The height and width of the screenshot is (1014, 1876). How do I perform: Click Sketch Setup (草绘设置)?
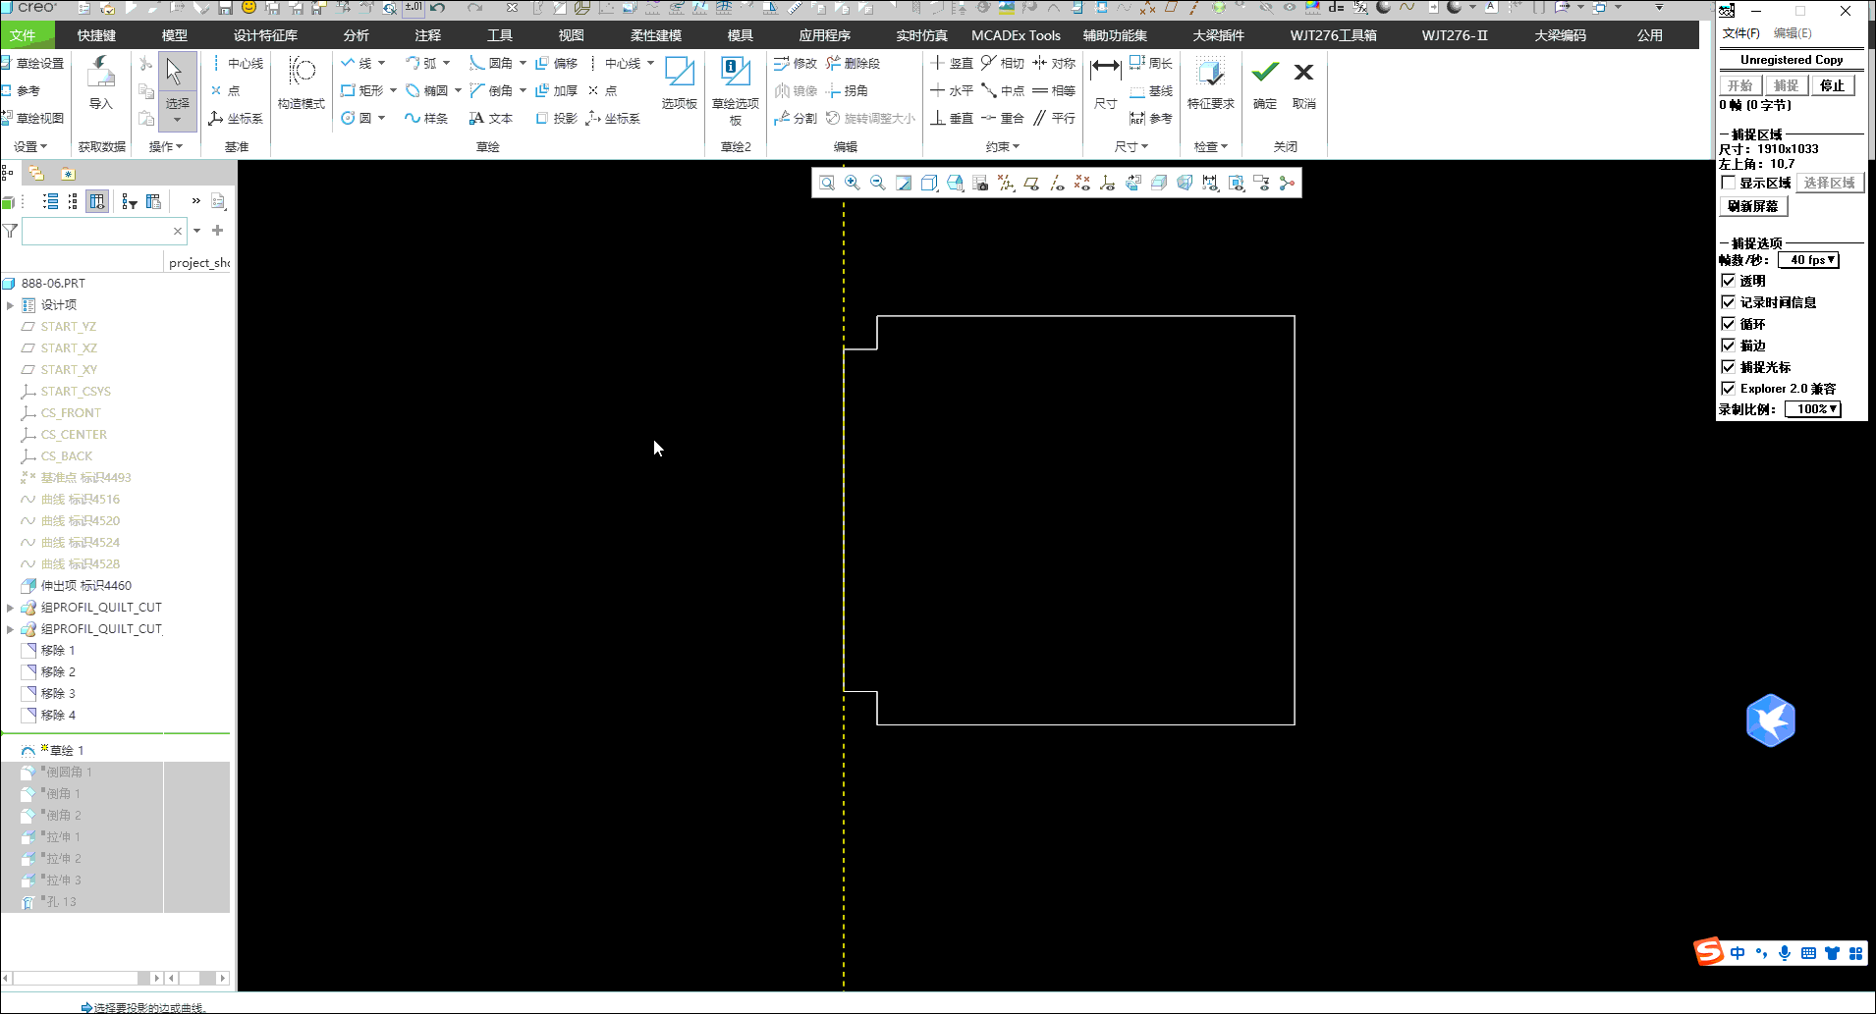[x=32, y=63]
